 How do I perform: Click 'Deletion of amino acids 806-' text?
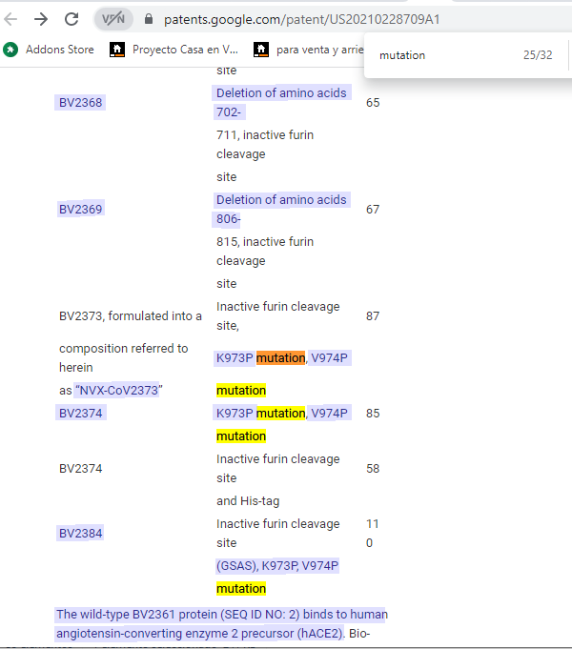281,209
